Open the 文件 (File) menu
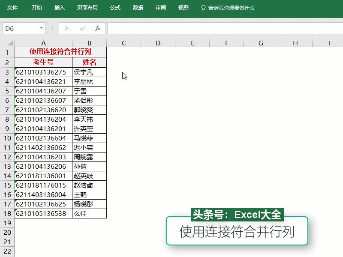The height and width of the screenshot is (257, 343). pos(12,7)
